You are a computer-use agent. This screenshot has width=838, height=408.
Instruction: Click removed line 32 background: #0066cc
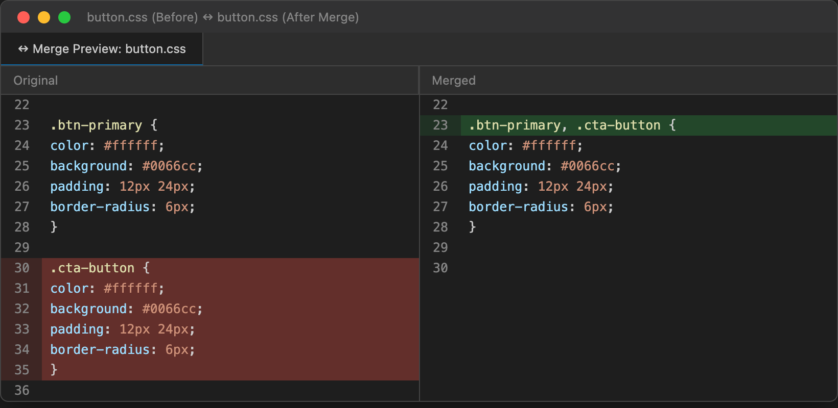coord(230,309)
